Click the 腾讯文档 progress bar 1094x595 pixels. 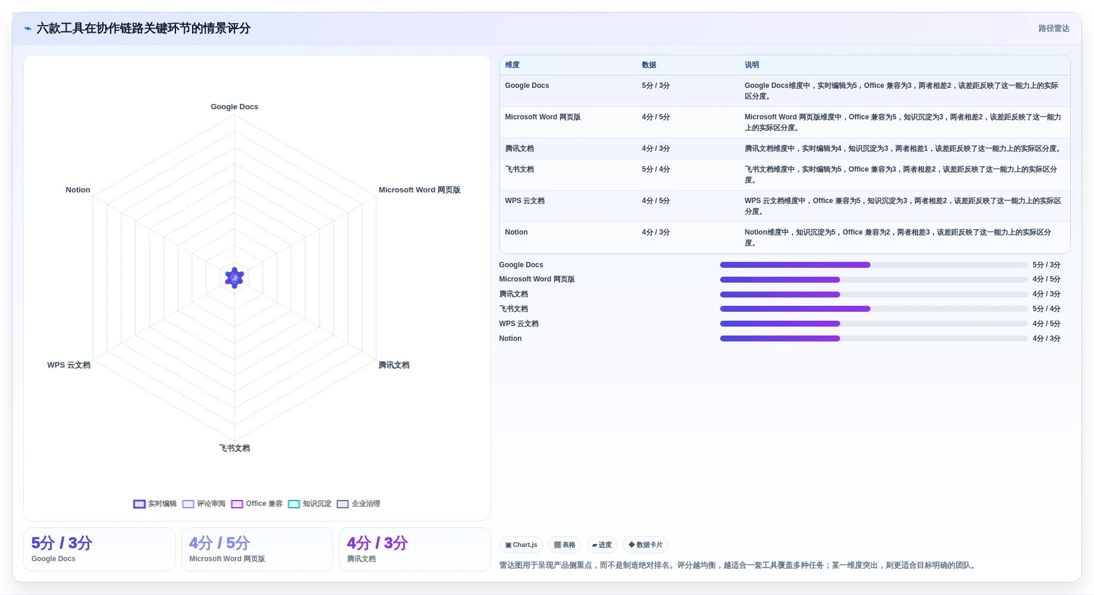873,295
